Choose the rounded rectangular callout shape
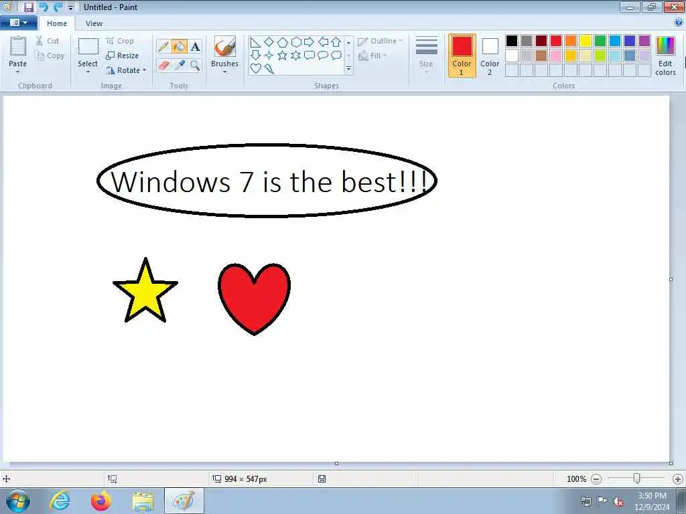The width and height of the screenshot is (686, 514). point(310,55)
